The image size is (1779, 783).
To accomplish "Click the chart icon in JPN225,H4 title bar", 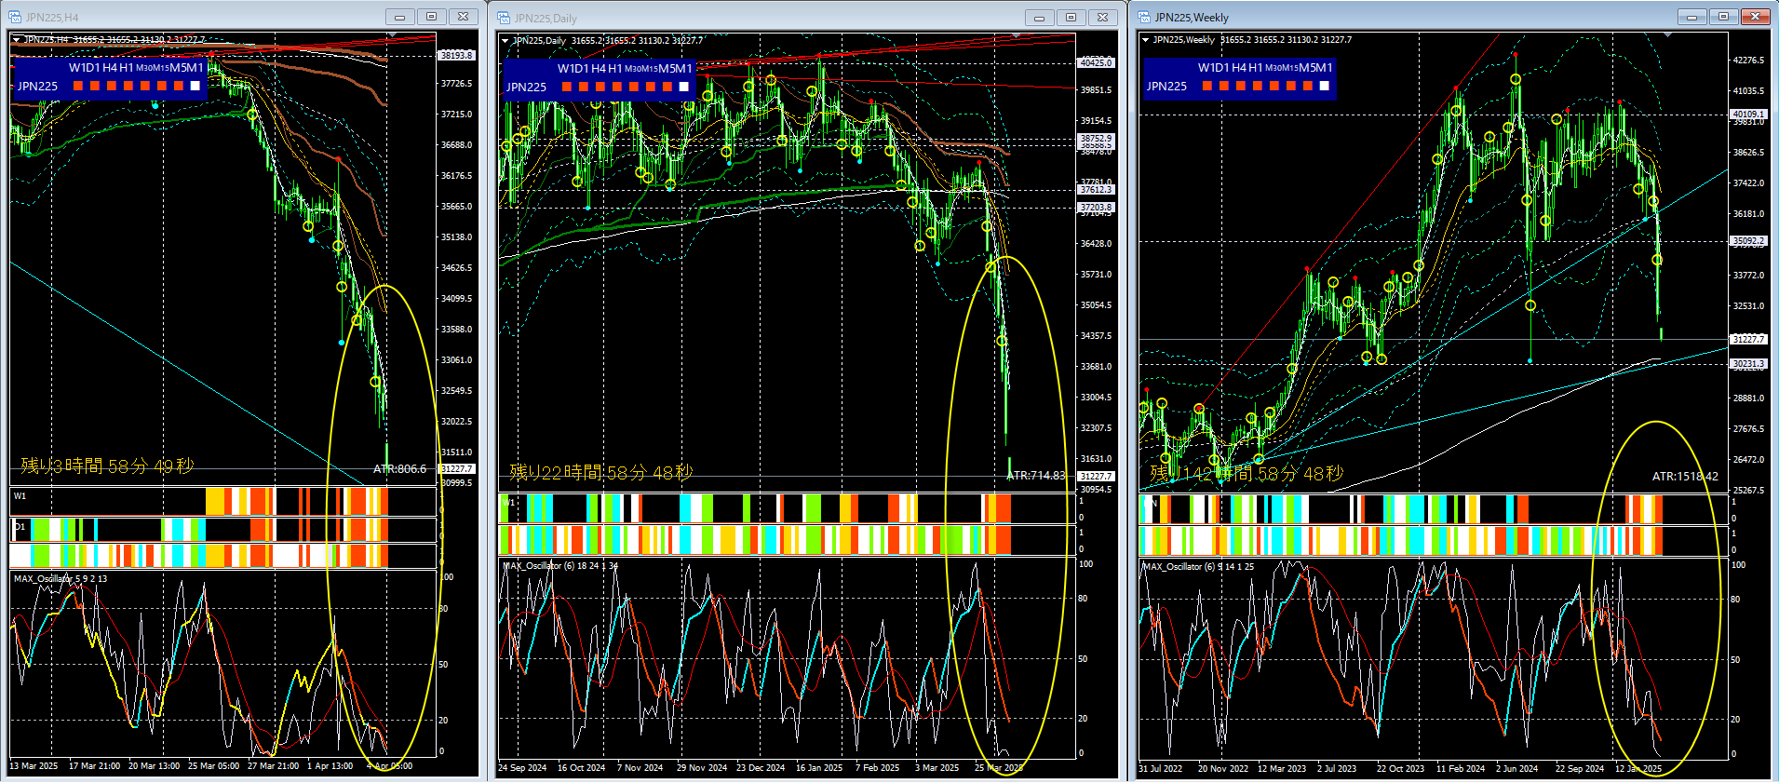I will [15, 17].
